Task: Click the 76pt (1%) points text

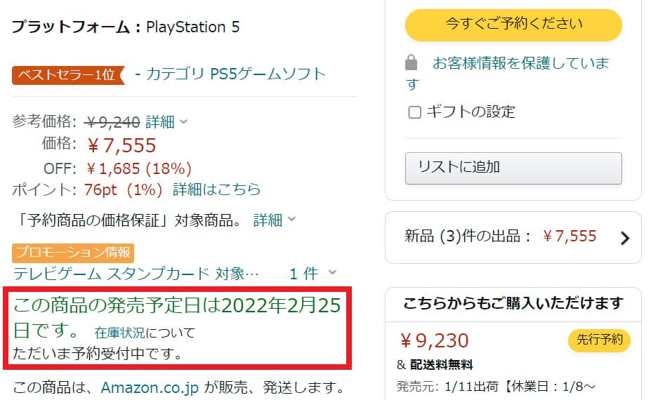Action: tap(123, 189)
